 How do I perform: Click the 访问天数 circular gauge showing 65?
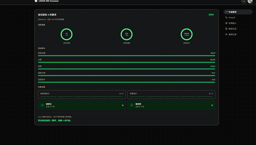click(66, 34)
